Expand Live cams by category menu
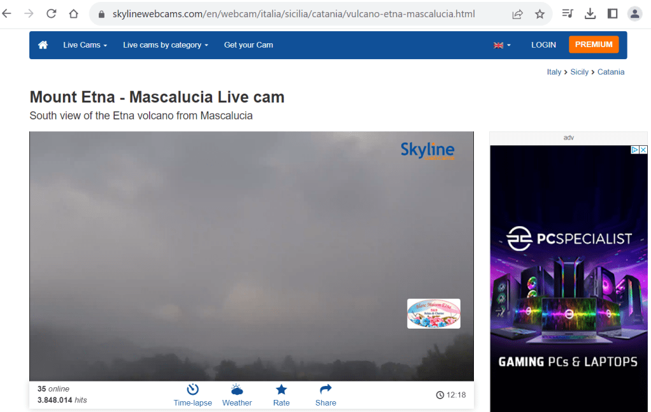The height and width of the screenshot is (412, 651). [x=166, y=45]
